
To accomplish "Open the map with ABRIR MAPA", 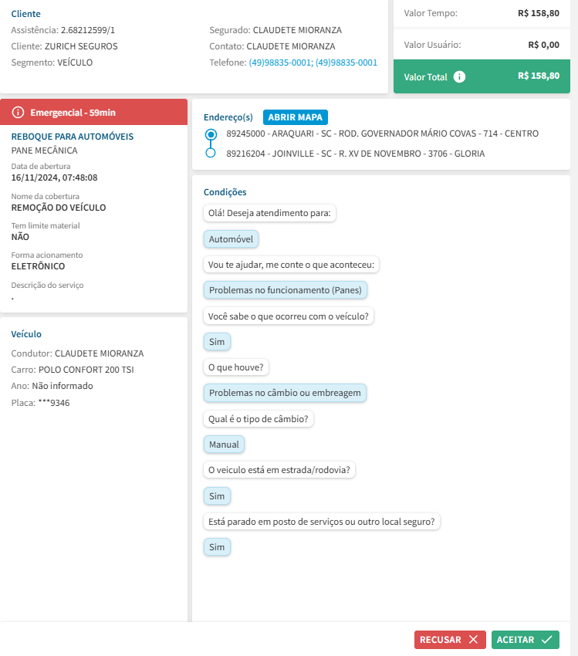I will tap(296, 117).
